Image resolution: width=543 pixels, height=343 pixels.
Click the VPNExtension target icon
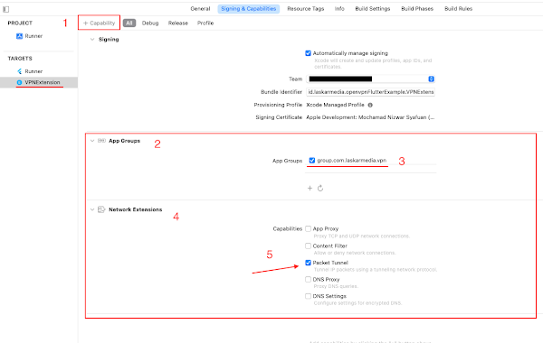tap(19, 82)
